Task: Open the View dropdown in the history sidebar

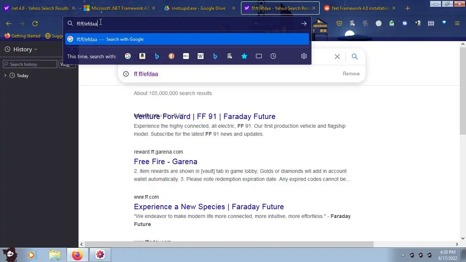Action: (x=67, y=64)
